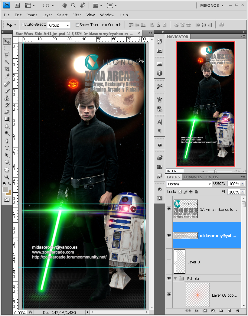Image resolution: width=248 pixels, height=316 pixels.
Task: Select the Polygonal Lasso tool
Action: coord(7,55)
